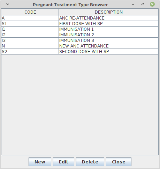
Task: Maximize the browser window
Action: click(143, 4)
